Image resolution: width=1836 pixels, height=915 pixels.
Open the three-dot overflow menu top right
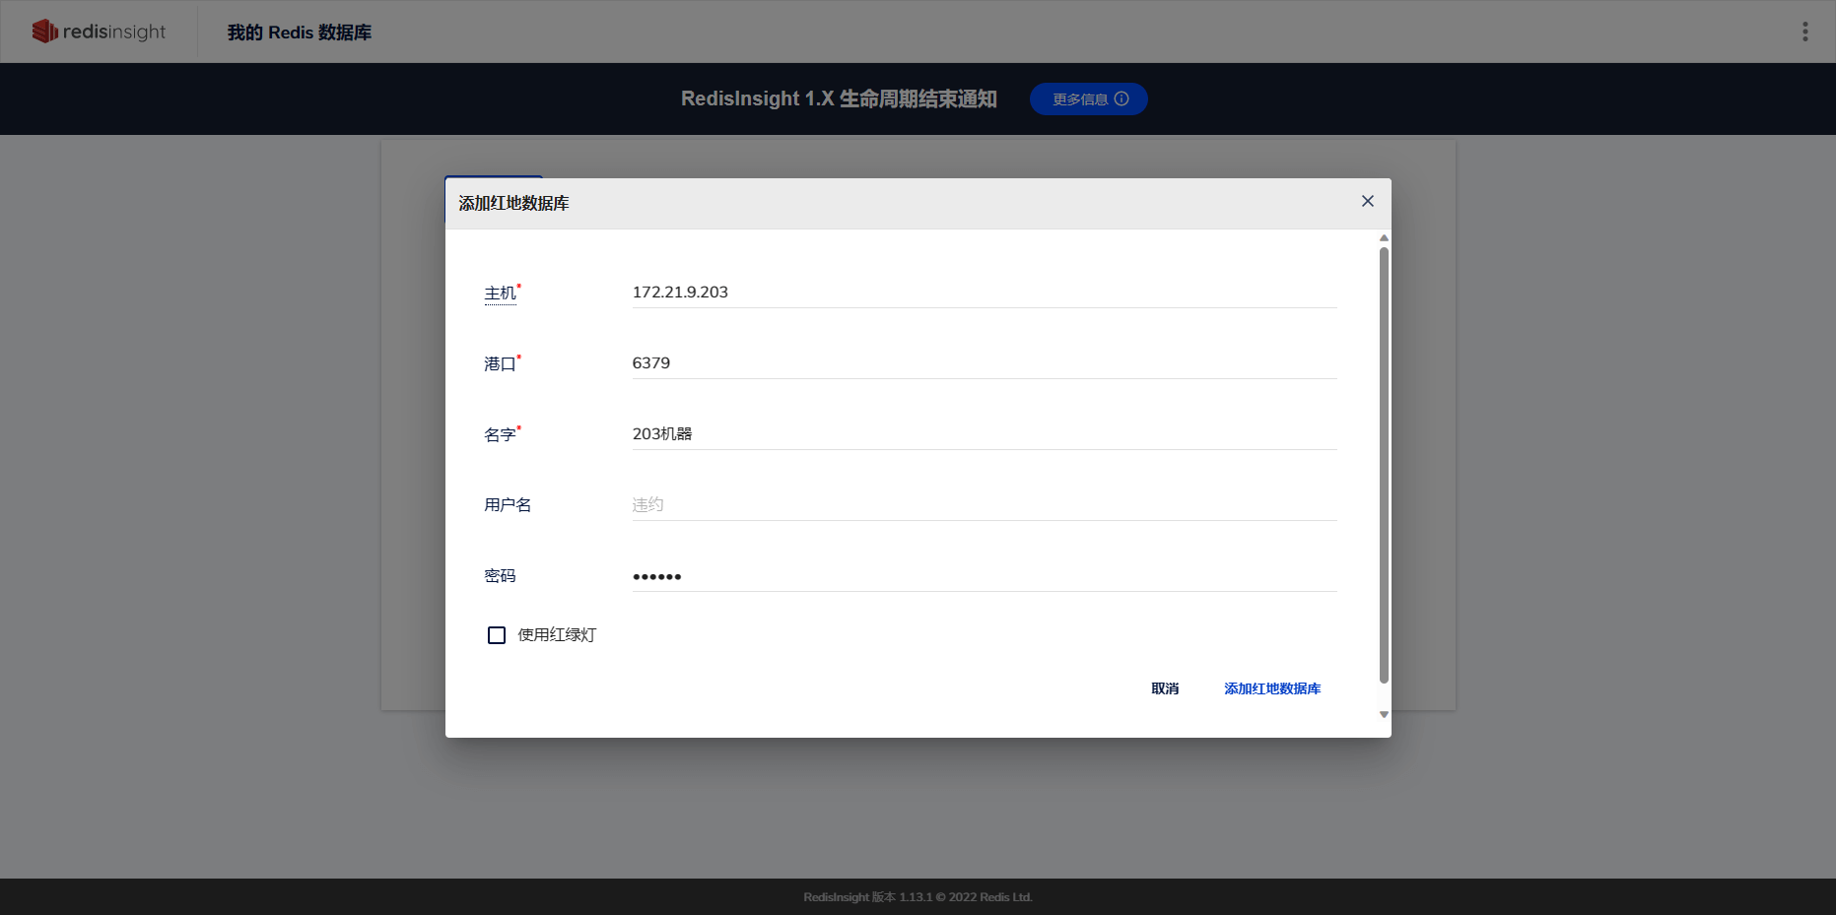(1806, 31)
